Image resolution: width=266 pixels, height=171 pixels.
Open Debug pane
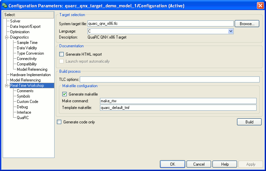[22, 107]
